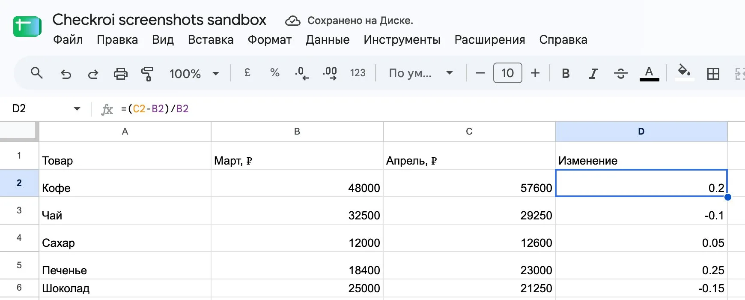Select the Март, ₽ header cell

pyautogui.click(x=297, y=156)
